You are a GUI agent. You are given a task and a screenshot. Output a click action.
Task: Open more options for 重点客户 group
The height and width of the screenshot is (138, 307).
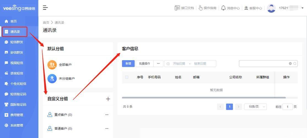click(107, 115)
